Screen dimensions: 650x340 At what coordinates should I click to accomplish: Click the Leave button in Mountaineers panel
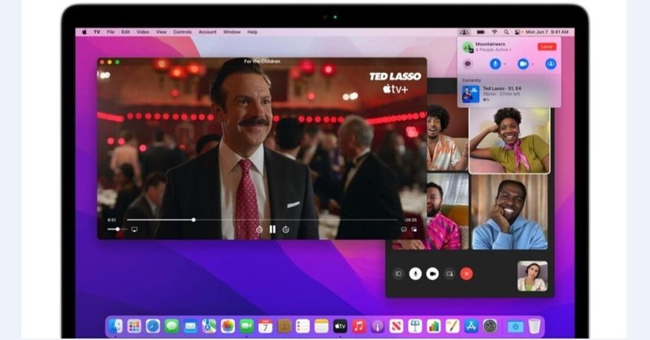[547, 47]
